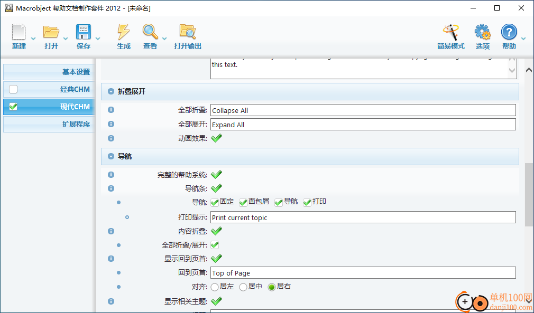Screen dimensions: 534x313
Task: Click scroll-up arrow of main panel
Action: coord(529,70)
